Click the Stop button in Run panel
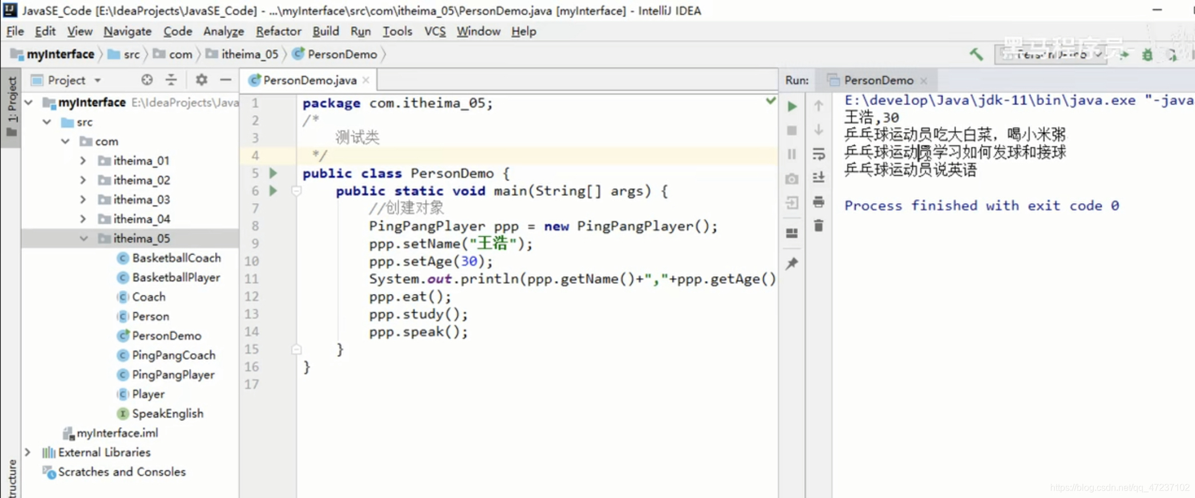 click(792, 131)
